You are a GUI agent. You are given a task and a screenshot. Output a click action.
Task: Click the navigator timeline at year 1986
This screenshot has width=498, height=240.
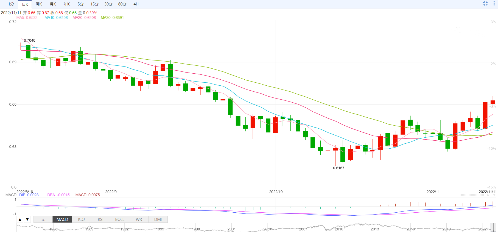(54, 229)
